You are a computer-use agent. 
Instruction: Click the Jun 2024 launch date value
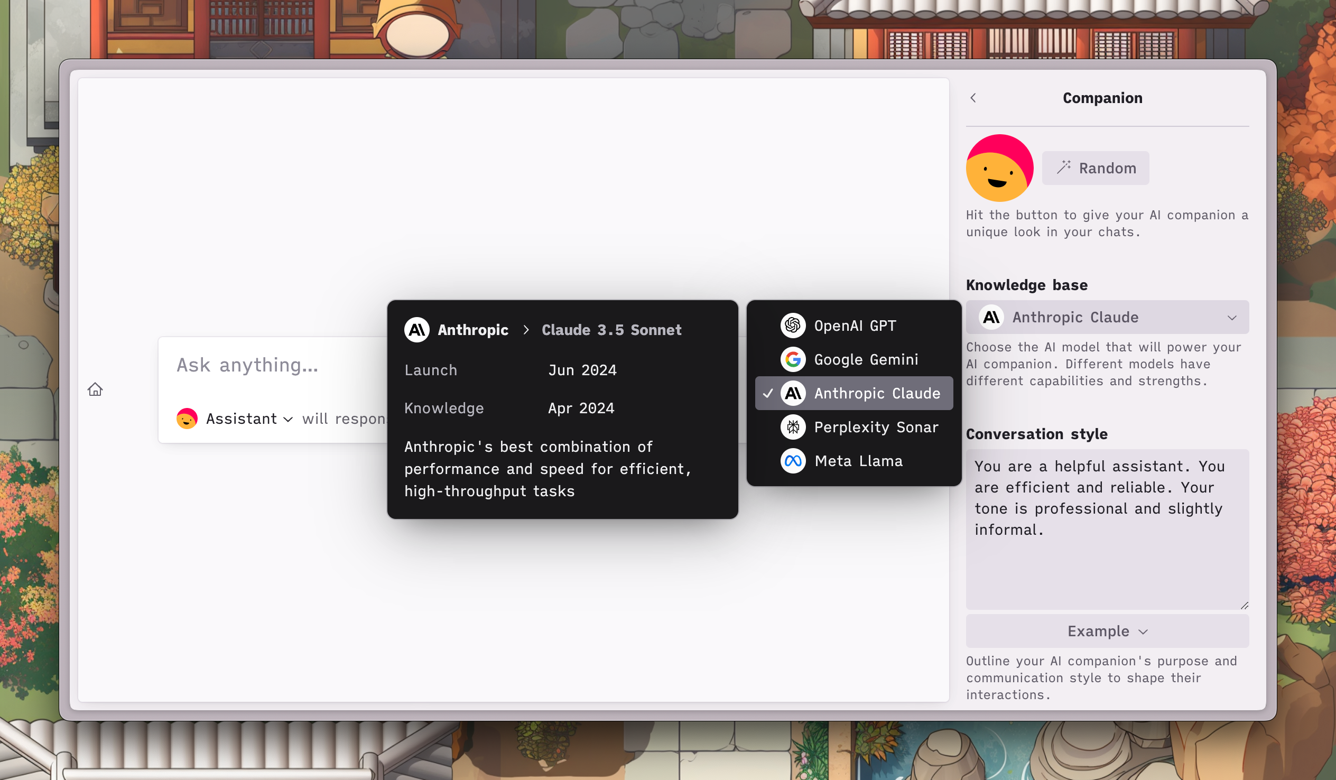coord(582,370)
